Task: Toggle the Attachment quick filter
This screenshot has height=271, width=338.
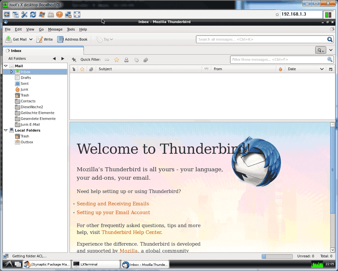Action: pyautogui.click(x=146, y=60)
